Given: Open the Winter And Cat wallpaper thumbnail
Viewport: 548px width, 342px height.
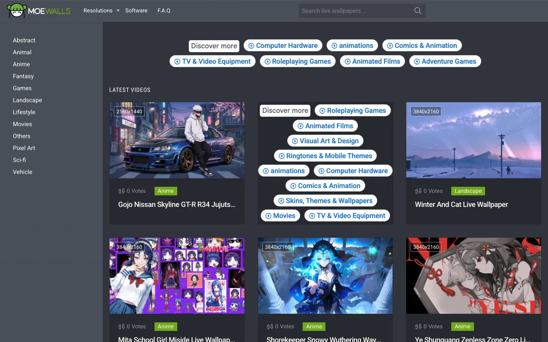Looking at the screenshot, I should pyautogui.click(x=473, y=140).
